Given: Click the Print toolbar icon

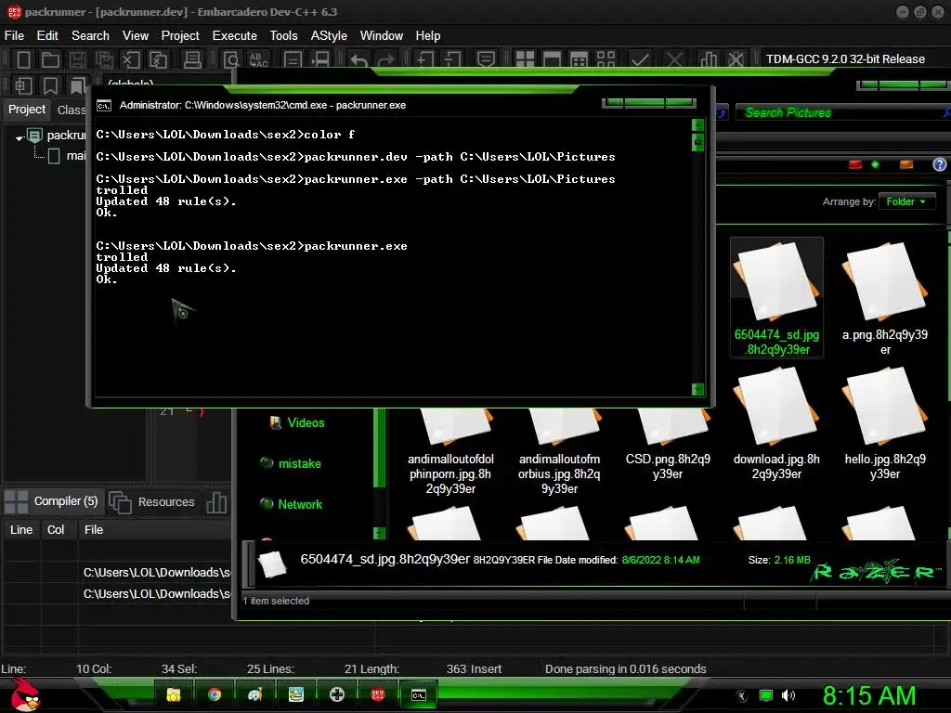Looking at the screenshot, I should click(192, 59).
